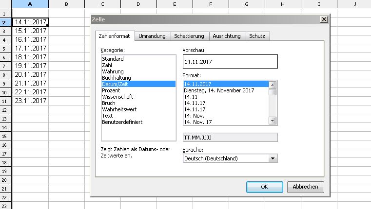This screenshot has width=371, height=209.
Task: Click the TT.MM.JJJJ format code field
Action: coord(230,138)
